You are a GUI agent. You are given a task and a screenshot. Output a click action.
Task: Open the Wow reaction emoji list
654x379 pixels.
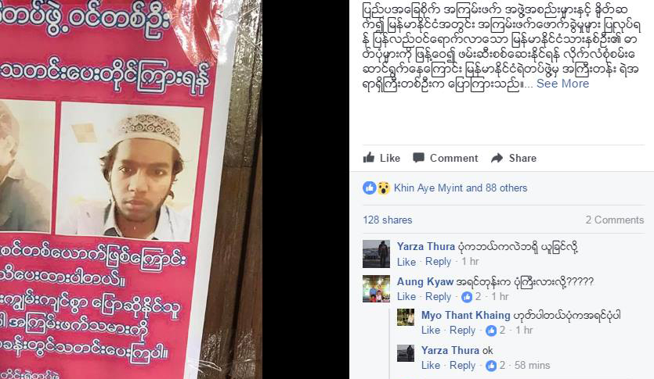[x=383, y=188]
